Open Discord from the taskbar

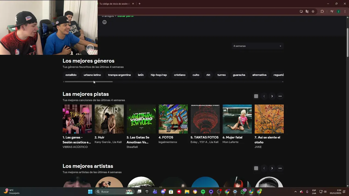point(163,192)
